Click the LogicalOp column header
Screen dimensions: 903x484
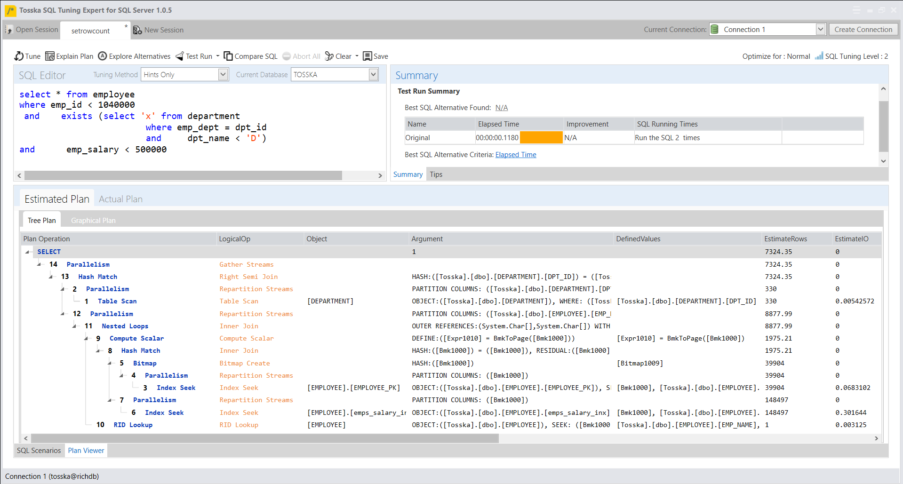260,238
